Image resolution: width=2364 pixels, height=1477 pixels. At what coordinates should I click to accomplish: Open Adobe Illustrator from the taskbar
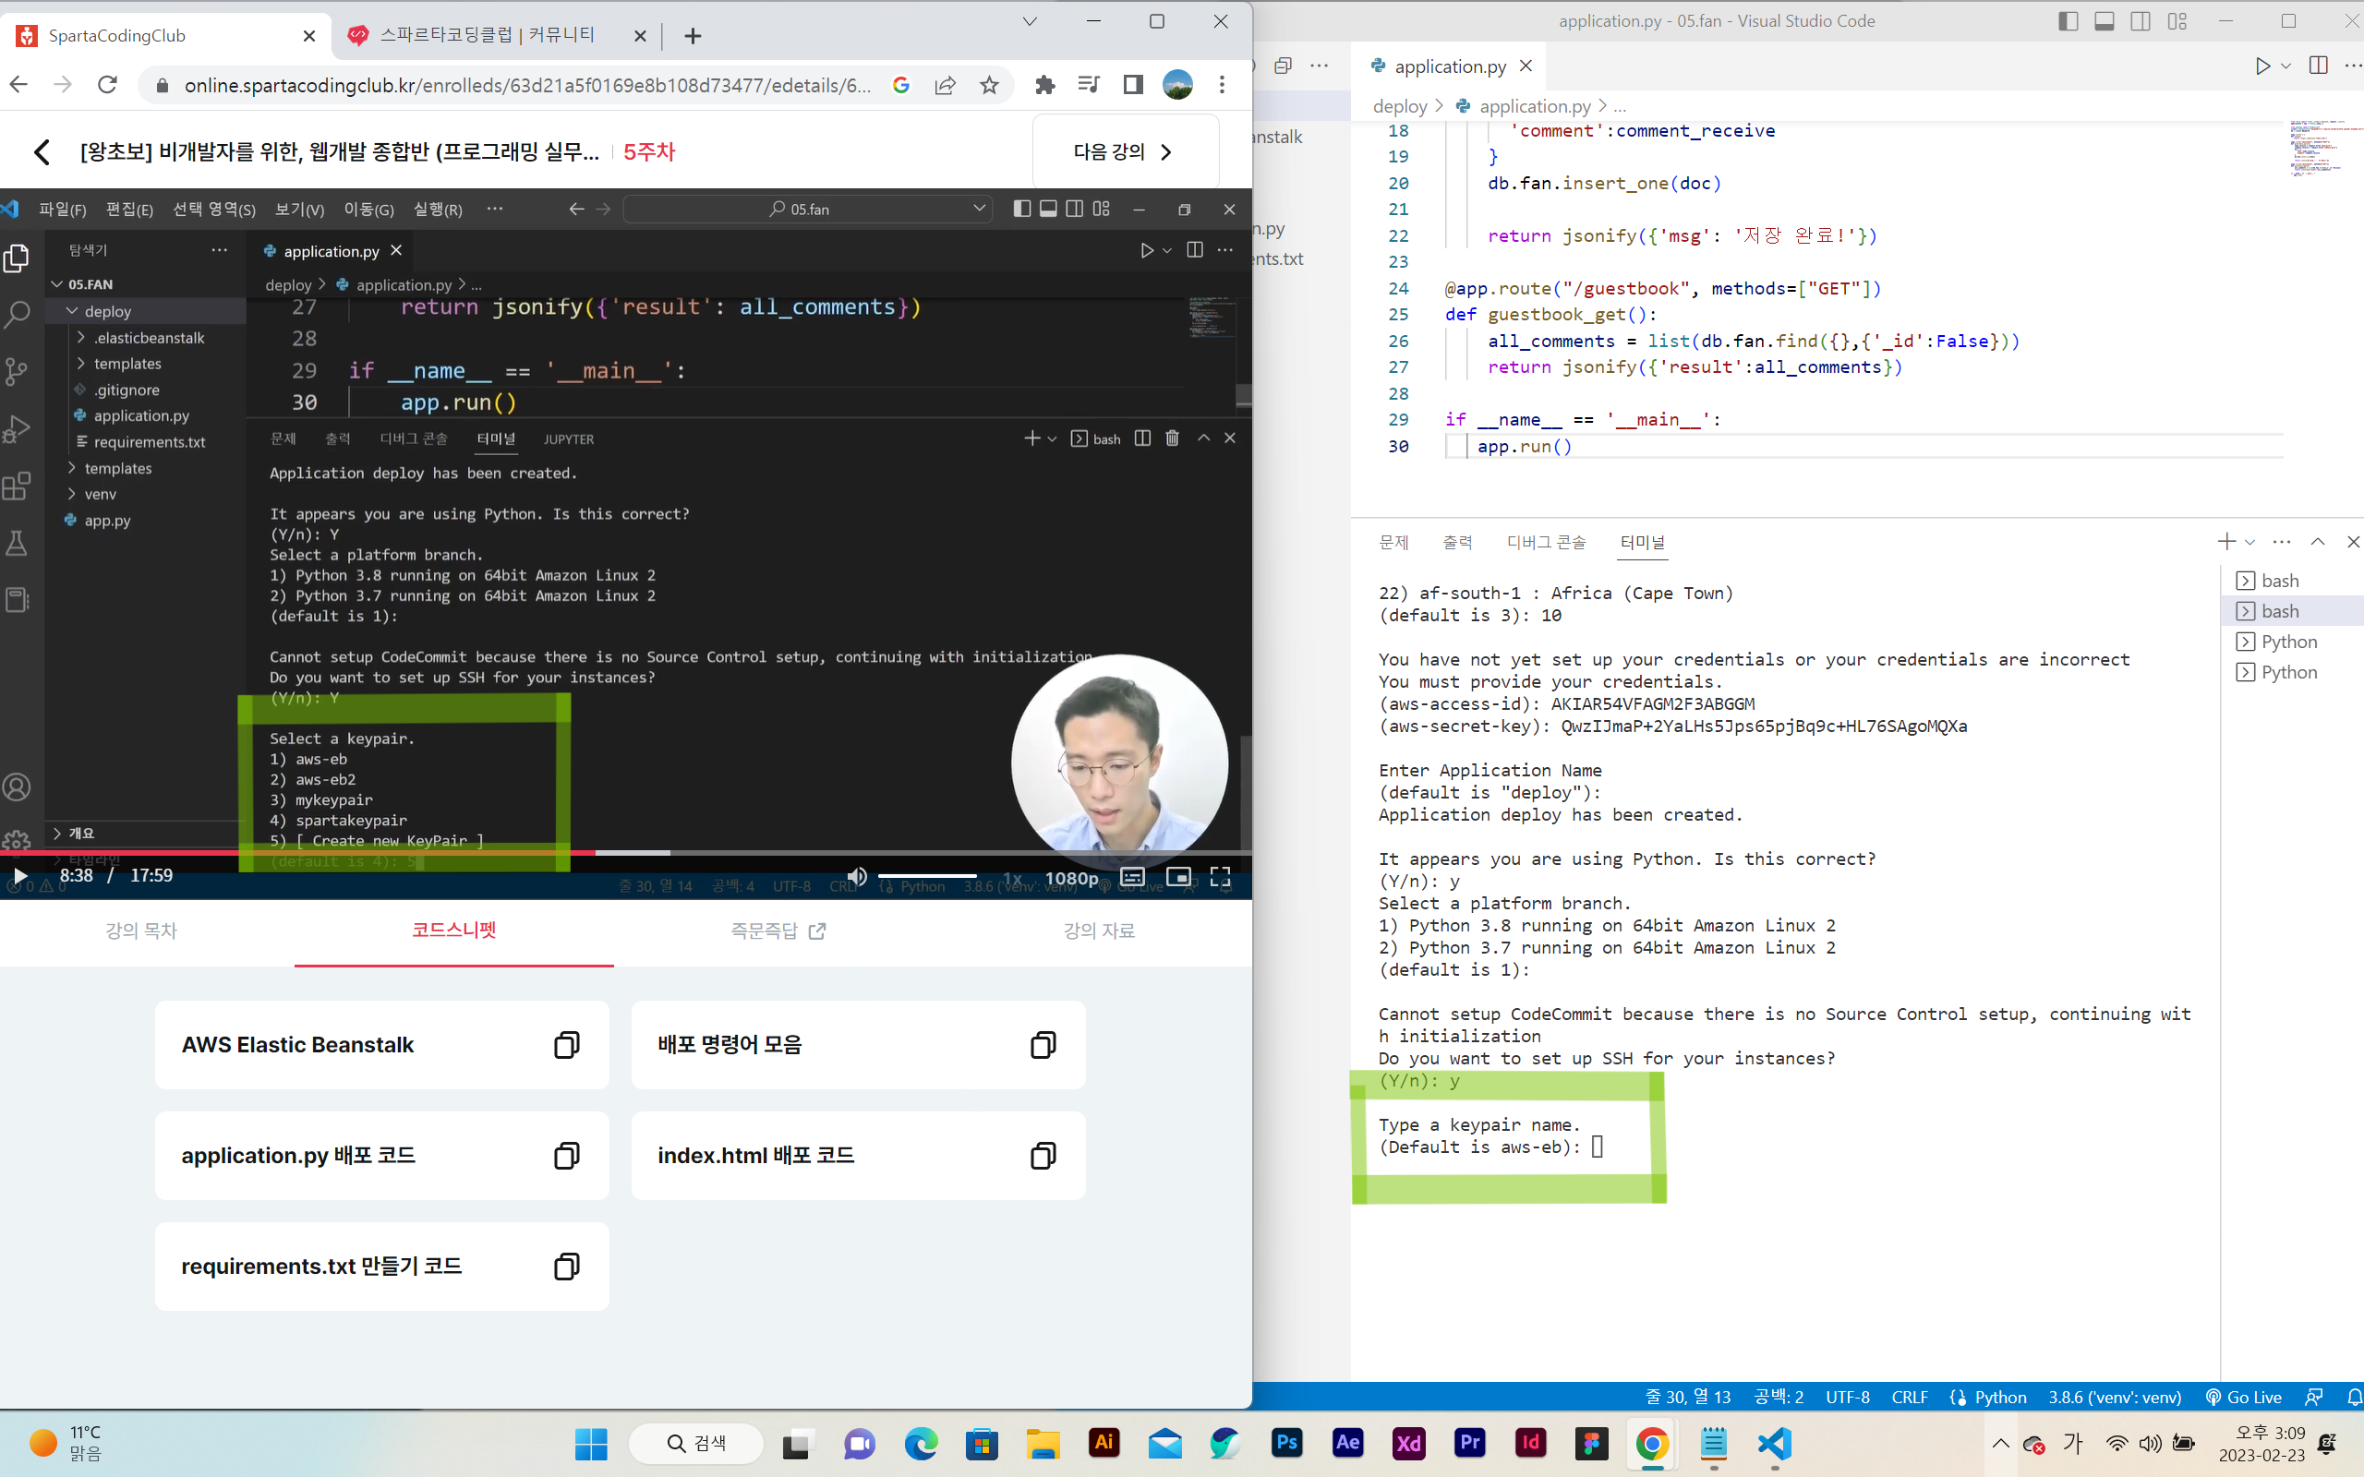tap(1104, 1443)
